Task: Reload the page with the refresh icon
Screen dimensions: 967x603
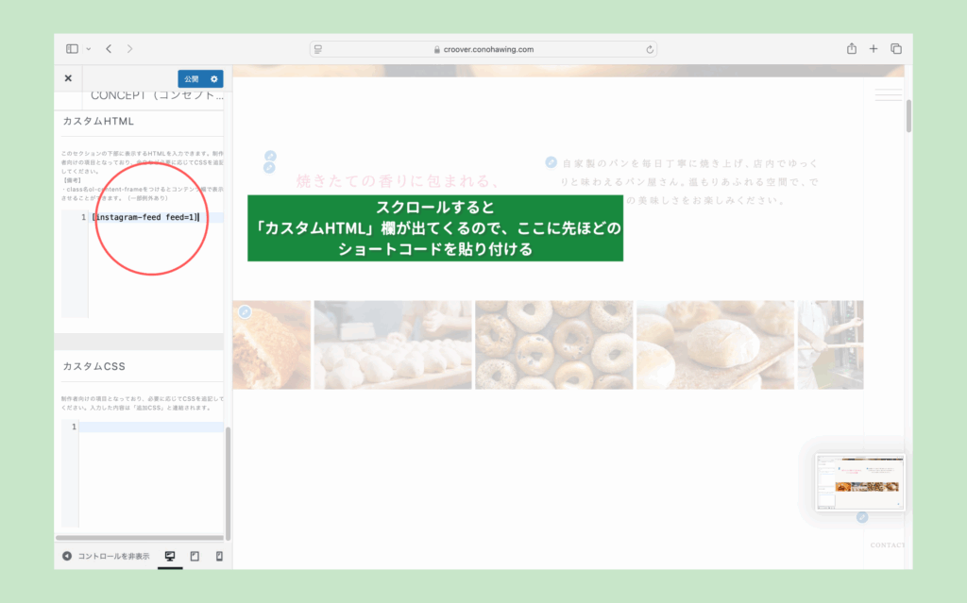Action: (650, 49)
